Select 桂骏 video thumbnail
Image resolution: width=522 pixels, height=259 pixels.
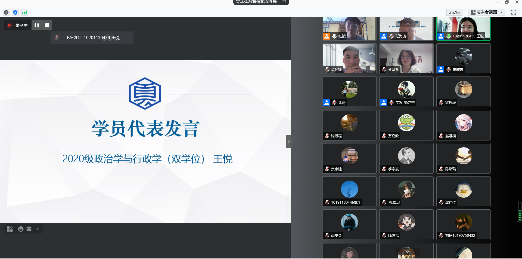(349, 29)
